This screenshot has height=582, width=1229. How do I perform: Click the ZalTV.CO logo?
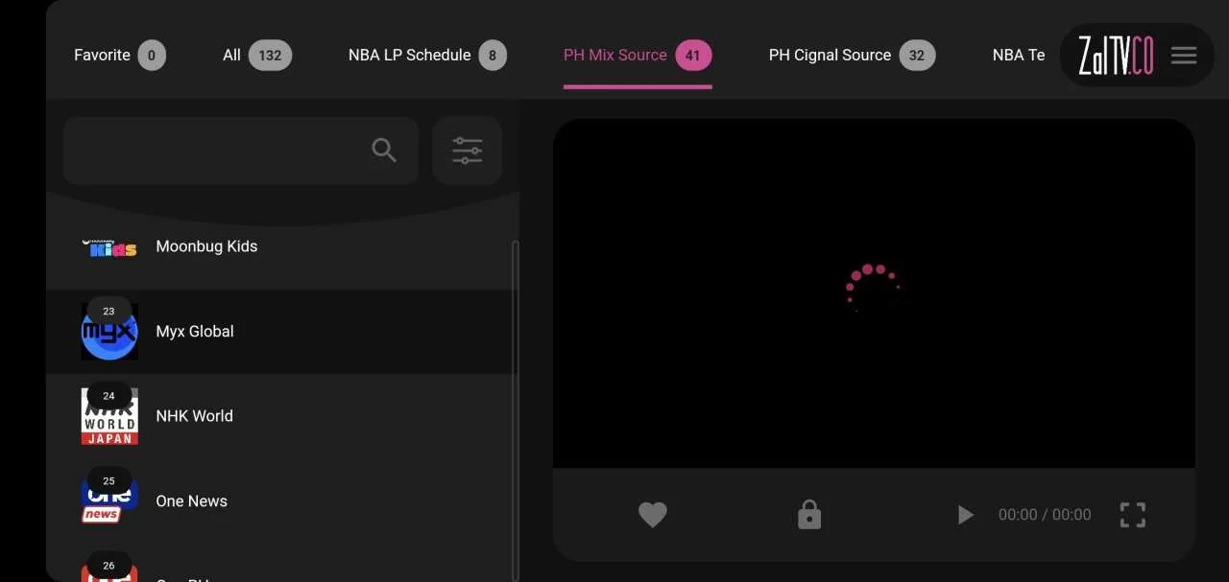pyautogui.click(x=1116, y=56)
